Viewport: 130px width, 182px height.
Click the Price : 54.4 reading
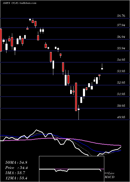[16, 168]
